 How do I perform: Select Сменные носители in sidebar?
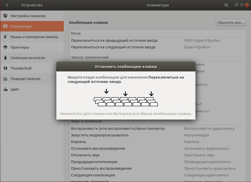28,58
